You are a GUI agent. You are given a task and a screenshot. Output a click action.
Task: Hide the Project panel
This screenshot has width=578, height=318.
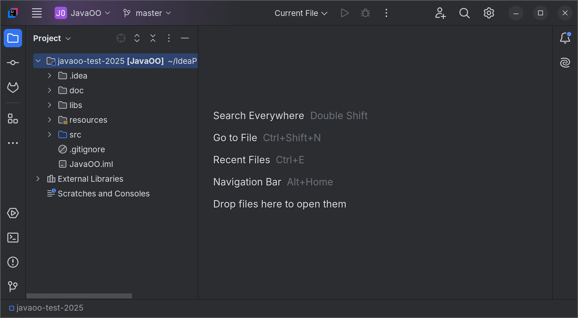(x=185, y=38)
